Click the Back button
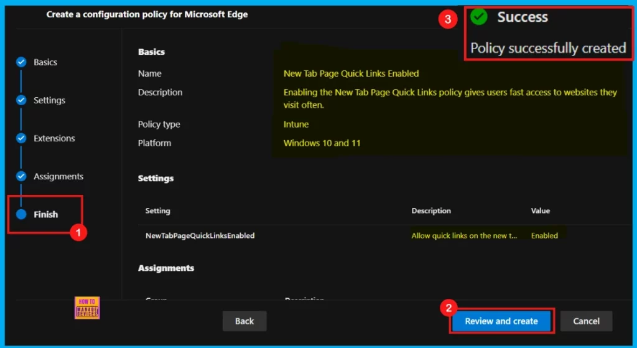Viewport: 637px width, 348px height. click(244, 321)
